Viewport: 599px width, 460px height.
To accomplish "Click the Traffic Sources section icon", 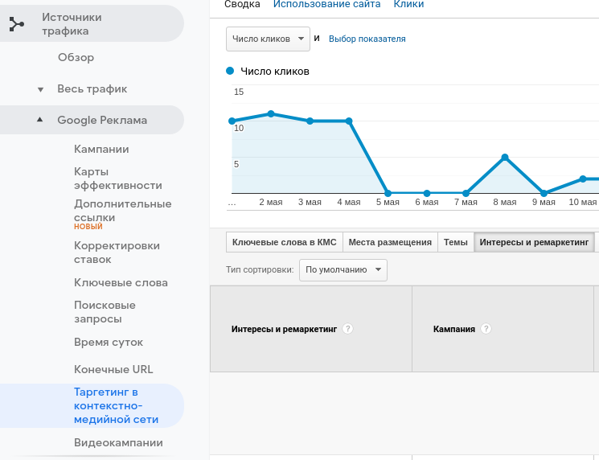I will coord(17,24).
